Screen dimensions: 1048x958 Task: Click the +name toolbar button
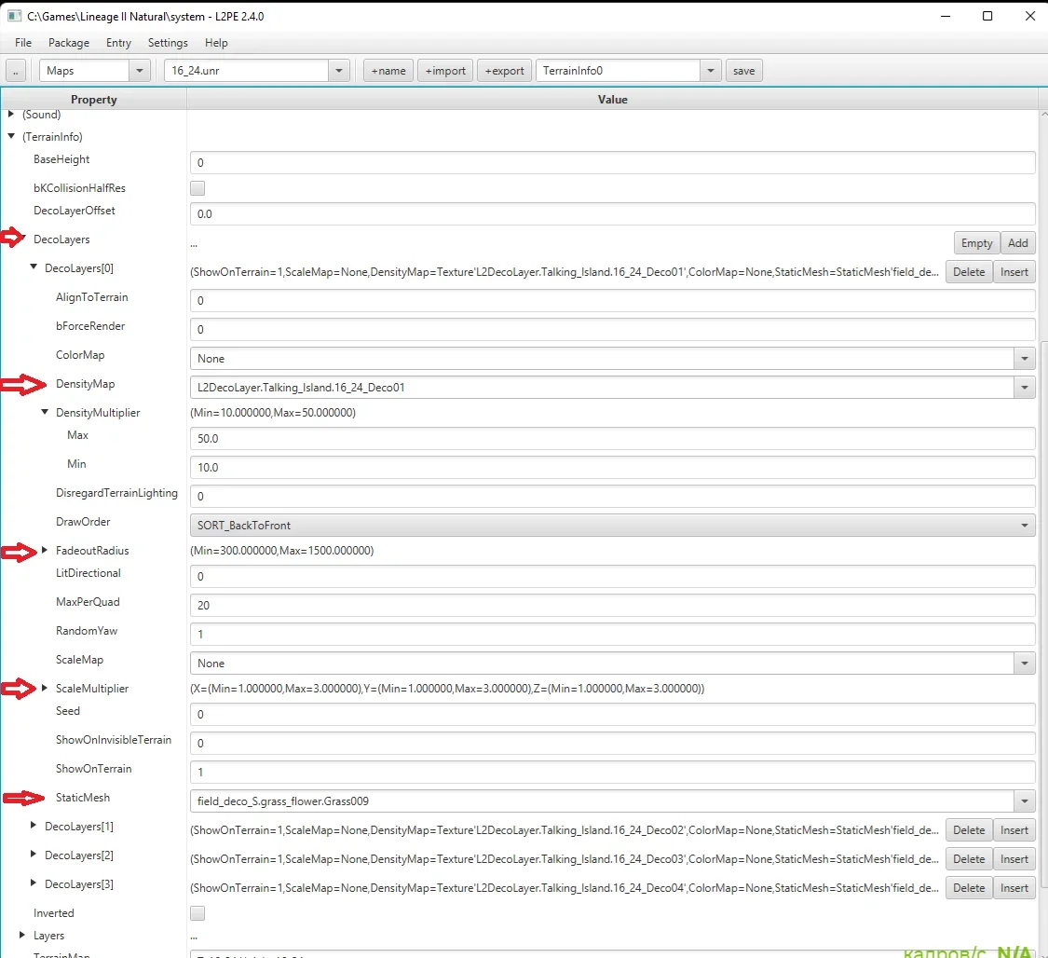[x=388, y=71]
